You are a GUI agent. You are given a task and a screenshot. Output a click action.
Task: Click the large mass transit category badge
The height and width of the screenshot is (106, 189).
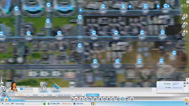(x=4, y=95)
